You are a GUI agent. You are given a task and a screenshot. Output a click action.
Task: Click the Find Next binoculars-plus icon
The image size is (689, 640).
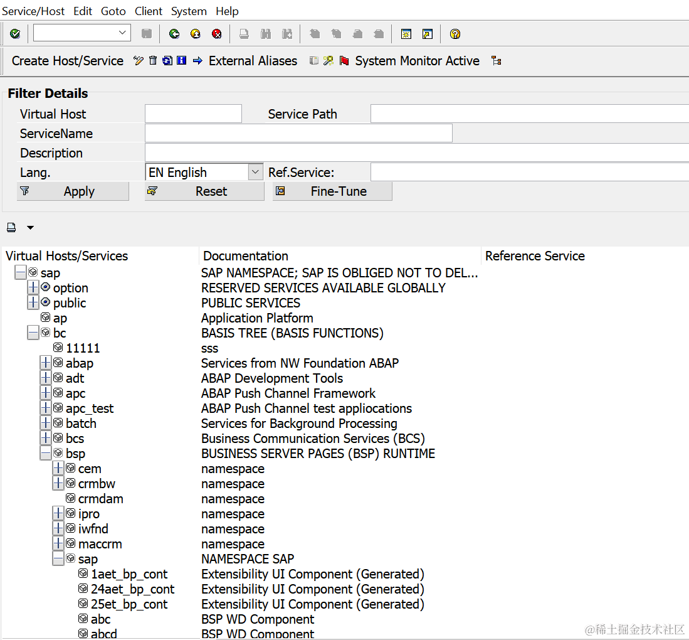tap(287, 34)
